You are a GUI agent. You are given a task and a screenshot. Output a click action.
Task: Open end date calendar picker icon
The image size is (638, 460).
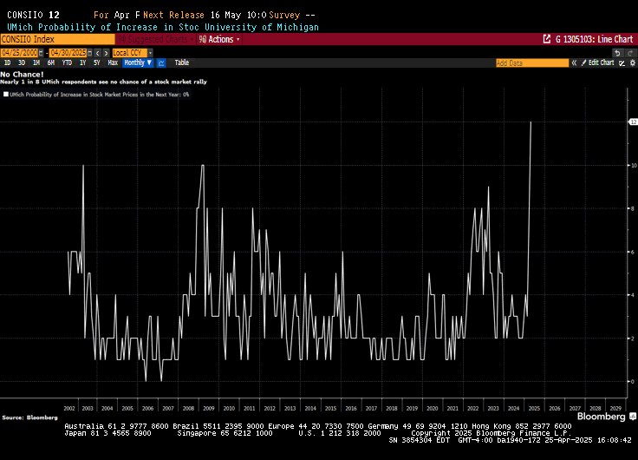pyautogui.click(x=88, y=52)
